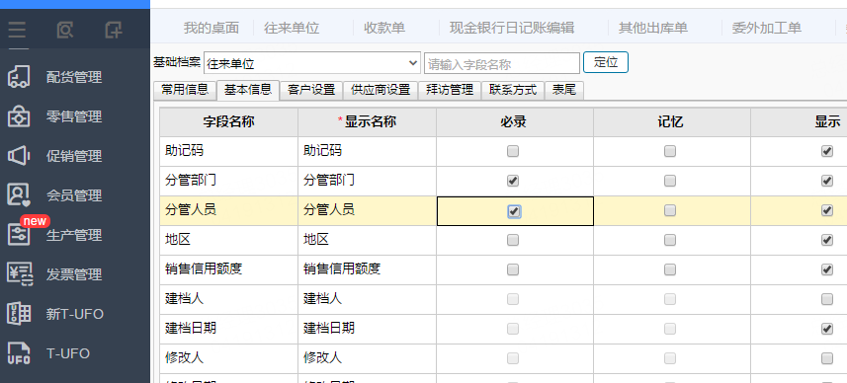
Task: Open 配货管理 truck icon
Action: point(19,77)
